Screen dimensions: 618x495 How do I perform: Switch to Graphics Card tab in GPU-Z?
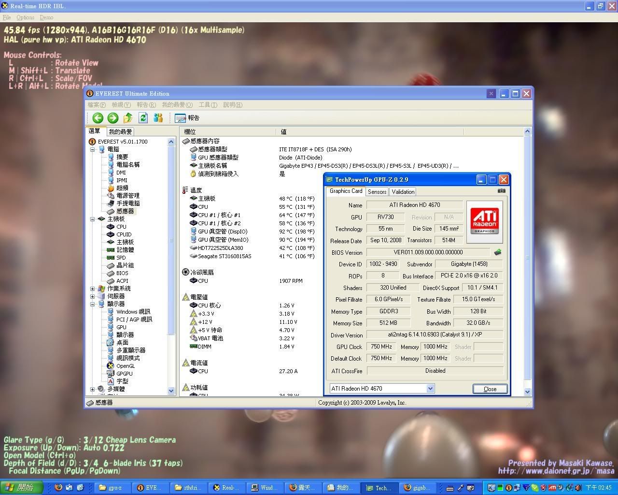[x=346, y=191]
